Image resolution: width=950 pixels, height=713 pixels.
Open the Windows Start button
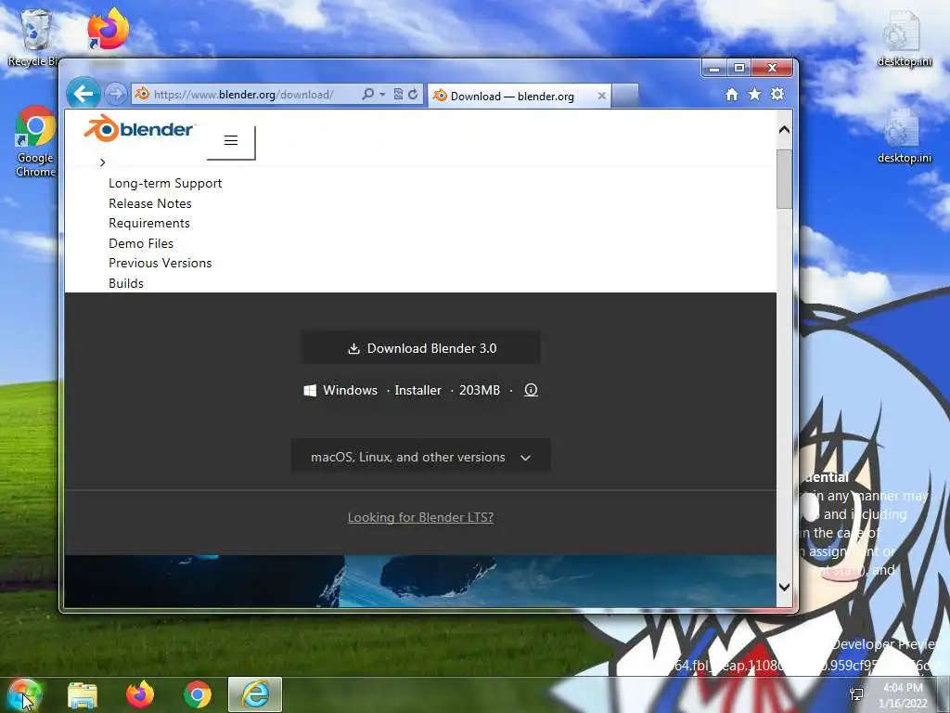click(25, 694)
